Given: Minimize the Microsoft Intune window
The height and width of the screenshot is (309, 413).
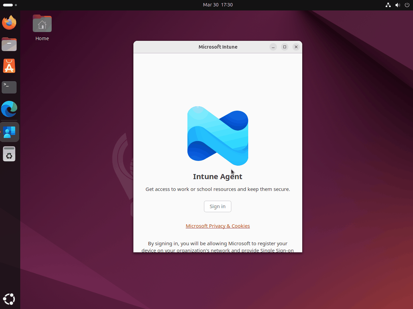Looking at the screenshot, I should 273,47.
